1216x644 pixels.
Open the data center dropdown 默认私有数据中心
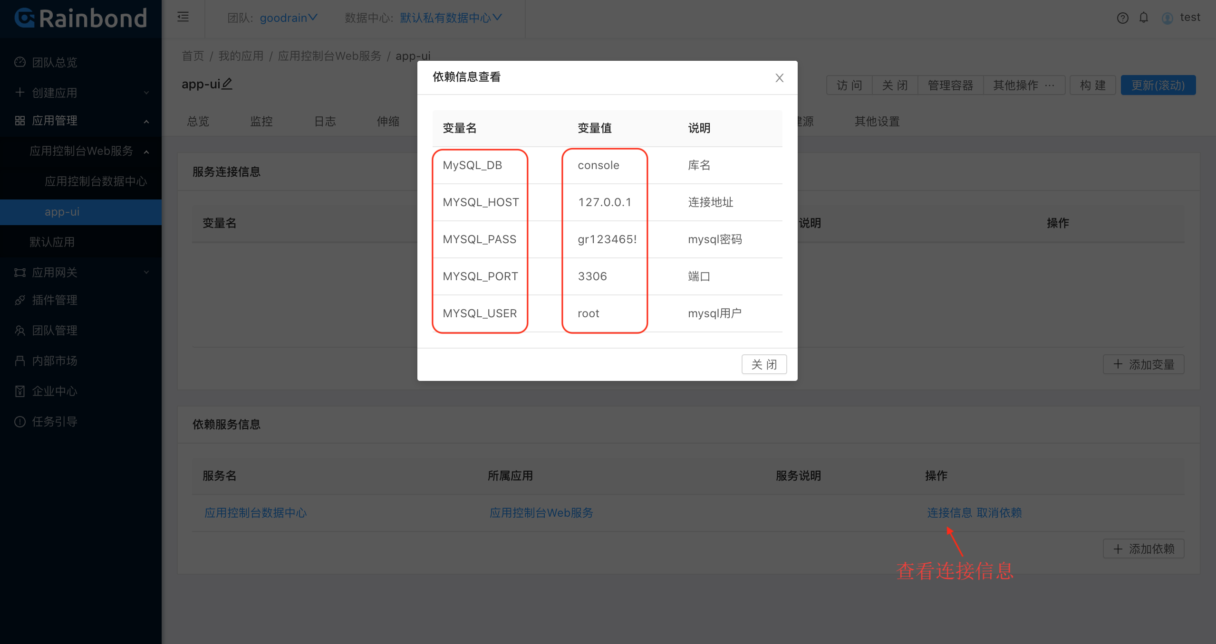(451, 18)
